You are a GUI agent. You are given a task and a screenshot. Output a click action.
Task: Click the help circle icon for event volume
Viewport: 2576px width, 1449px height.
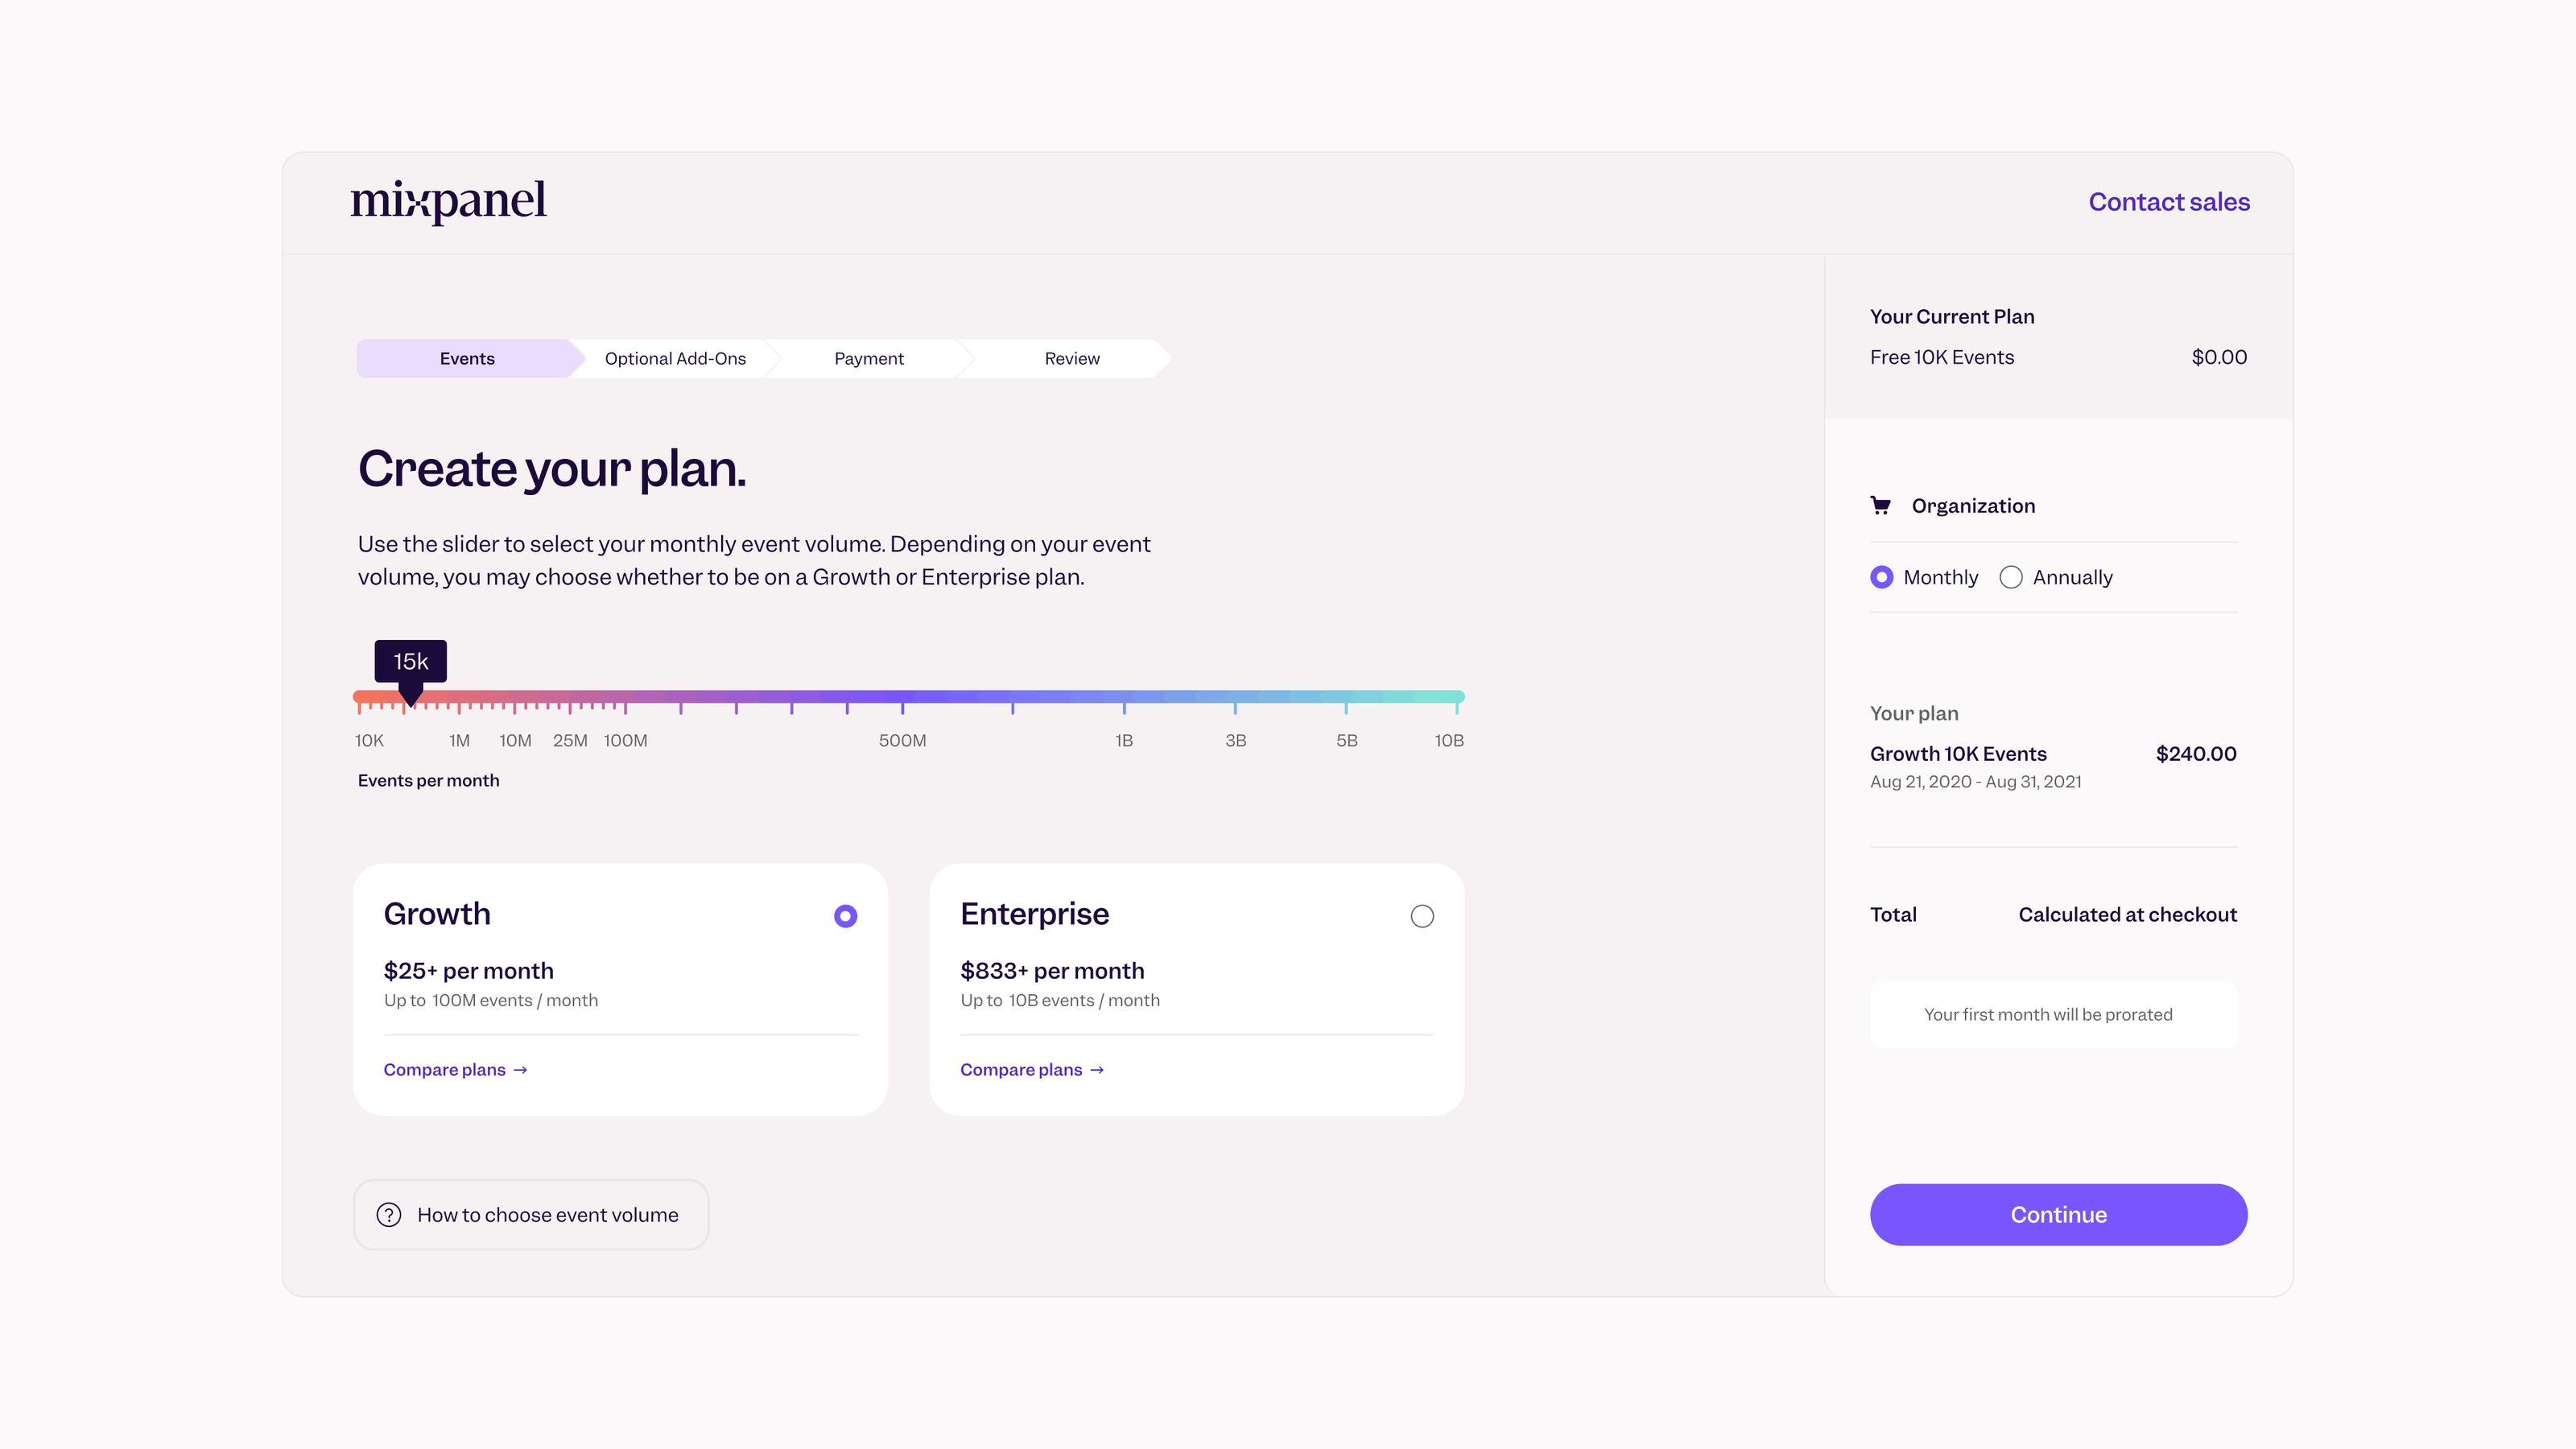(x=390, y=1216)
